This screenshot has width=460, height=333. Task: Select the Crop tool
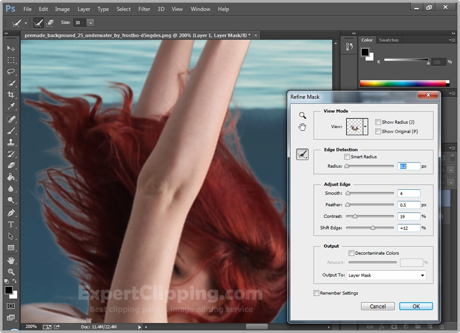tap(11, 95)
